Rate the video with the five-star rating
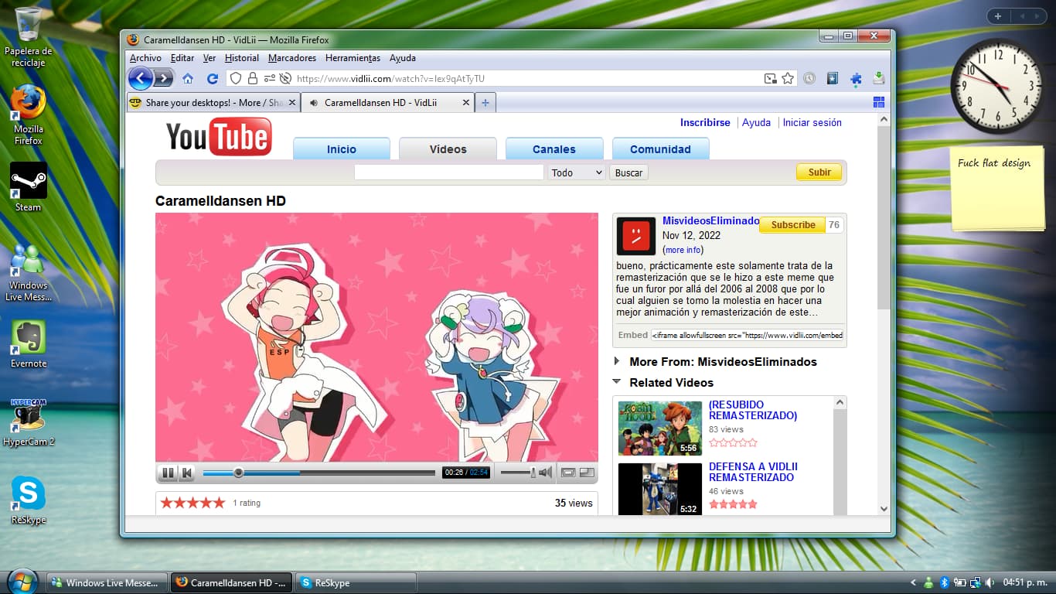 coord(192,503)
